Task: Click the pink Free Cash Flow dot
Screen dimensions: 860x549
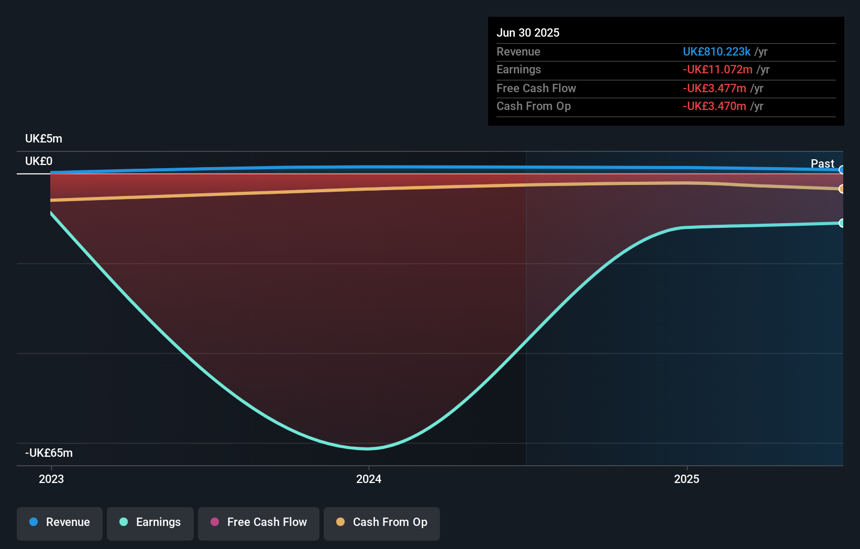Action: tap(215, 522)
